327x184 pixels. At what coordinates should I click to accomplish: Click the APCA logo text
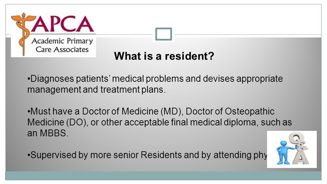tap(62, 24)
